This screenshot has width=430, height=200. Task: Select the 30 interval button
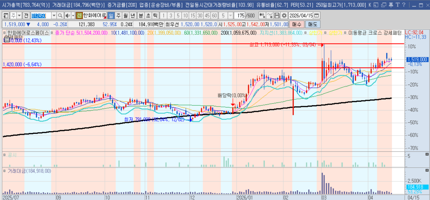(200, 16)
